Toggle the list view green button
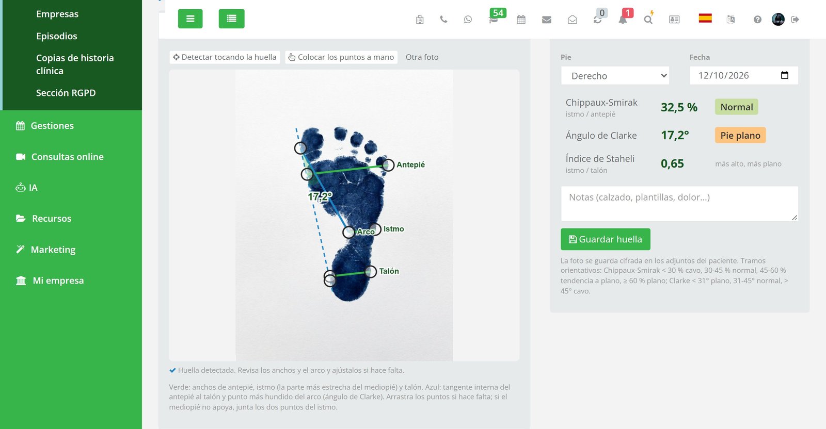This screenshot has width=826, height=429. coord(232,19)
